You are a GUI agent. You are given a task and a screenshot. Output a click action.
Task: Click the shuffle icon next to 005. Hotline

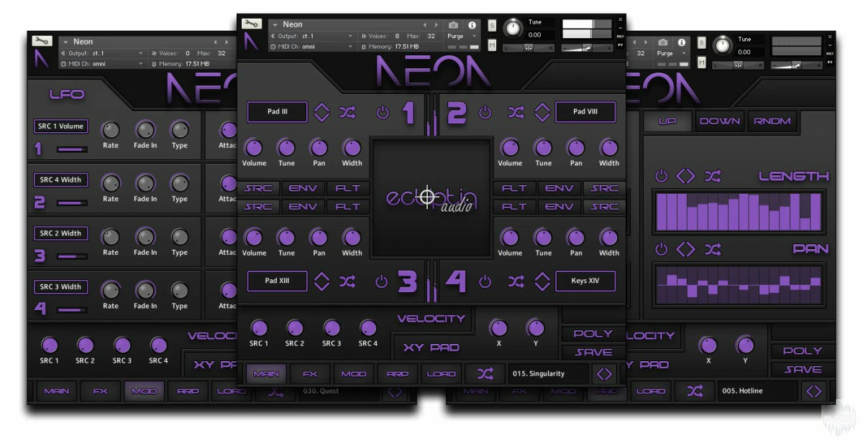click(695, 391)
